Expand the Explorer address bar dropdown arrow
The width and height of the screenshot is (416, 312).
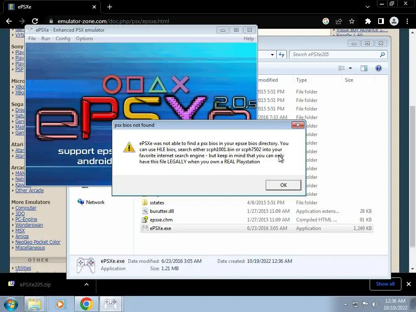[272, 55]
